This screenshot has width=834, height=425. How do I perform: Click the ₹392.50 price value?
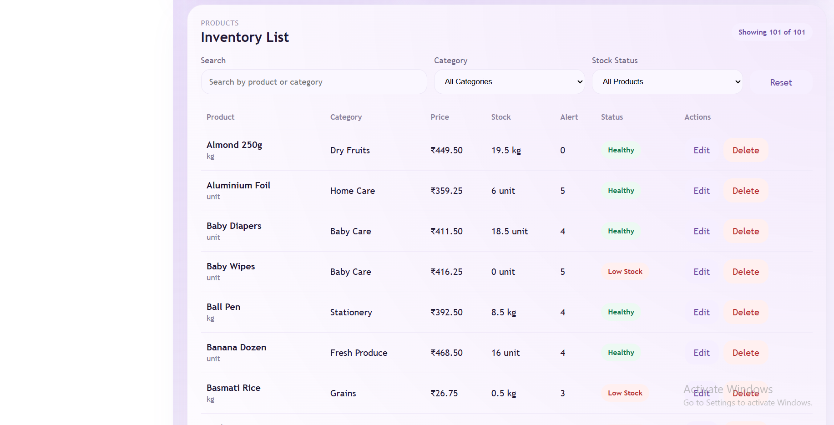click(446, 312)
